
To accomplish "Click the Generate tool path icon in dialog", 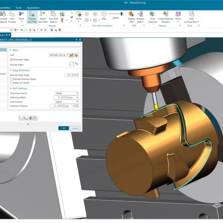I will point(21,118).
